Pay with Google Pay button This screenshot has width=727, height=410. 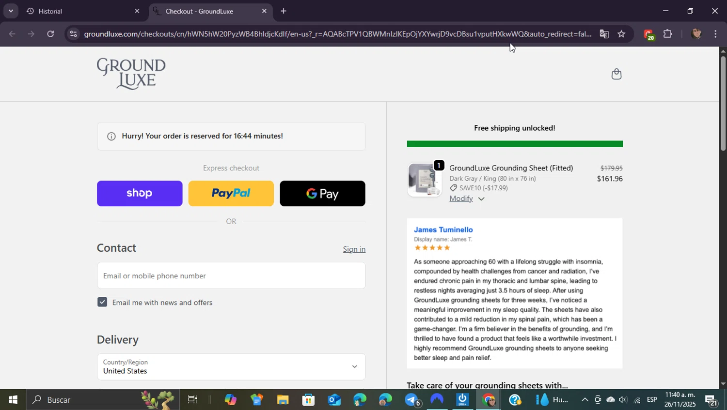[x=322, y=194]
